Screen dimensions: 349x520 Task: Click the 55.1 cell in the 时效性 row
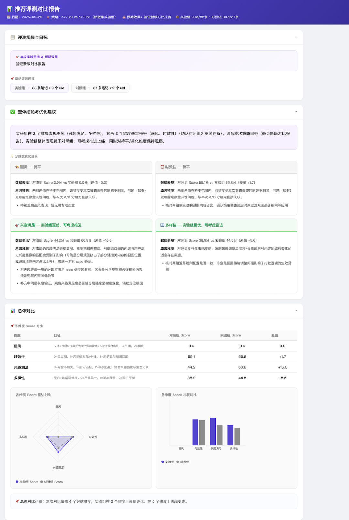[191, 357]
